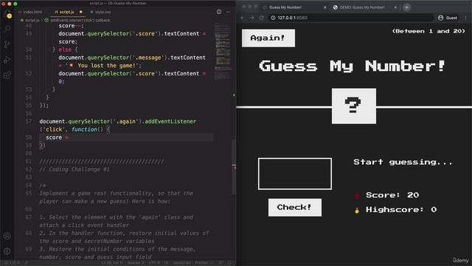This screenshot has height=266, width=472.
Task: Click the Spaces: 2 indentation status item
Action: point(136,263)
